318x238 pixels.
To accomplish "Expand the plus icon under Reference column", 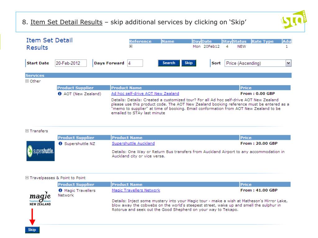I will coord(131,46).
